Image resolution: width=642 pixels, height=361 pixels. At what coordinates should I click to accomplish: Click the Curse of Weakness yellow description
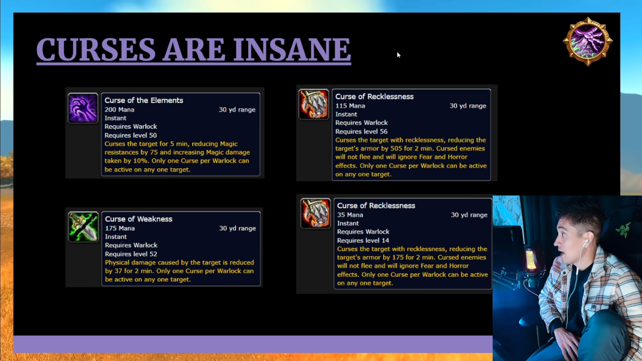[179, 271]
